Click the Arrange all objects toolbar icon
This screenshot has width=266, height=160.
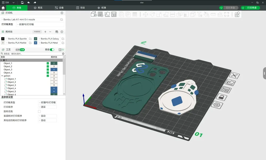tap(114, 14)
